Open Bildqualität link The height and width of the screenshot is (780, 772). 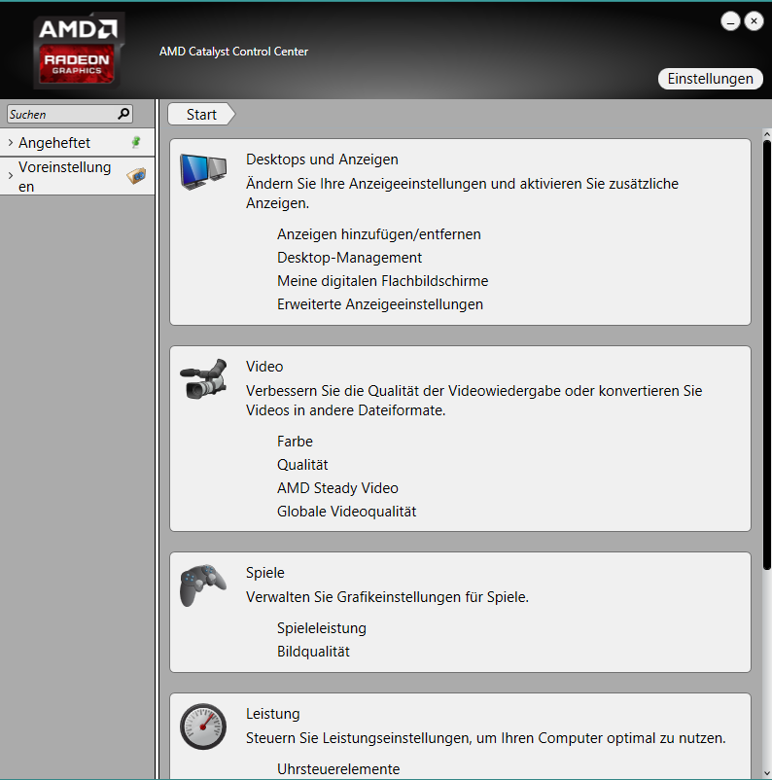click(313, 652)
